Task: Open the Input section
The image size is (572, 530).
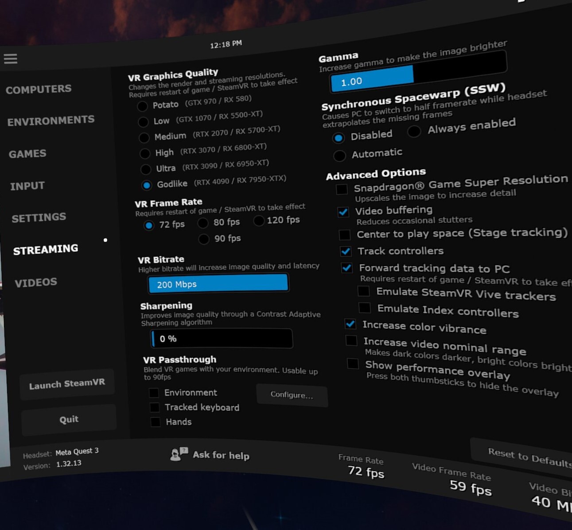Action: [x=27, y=186]
